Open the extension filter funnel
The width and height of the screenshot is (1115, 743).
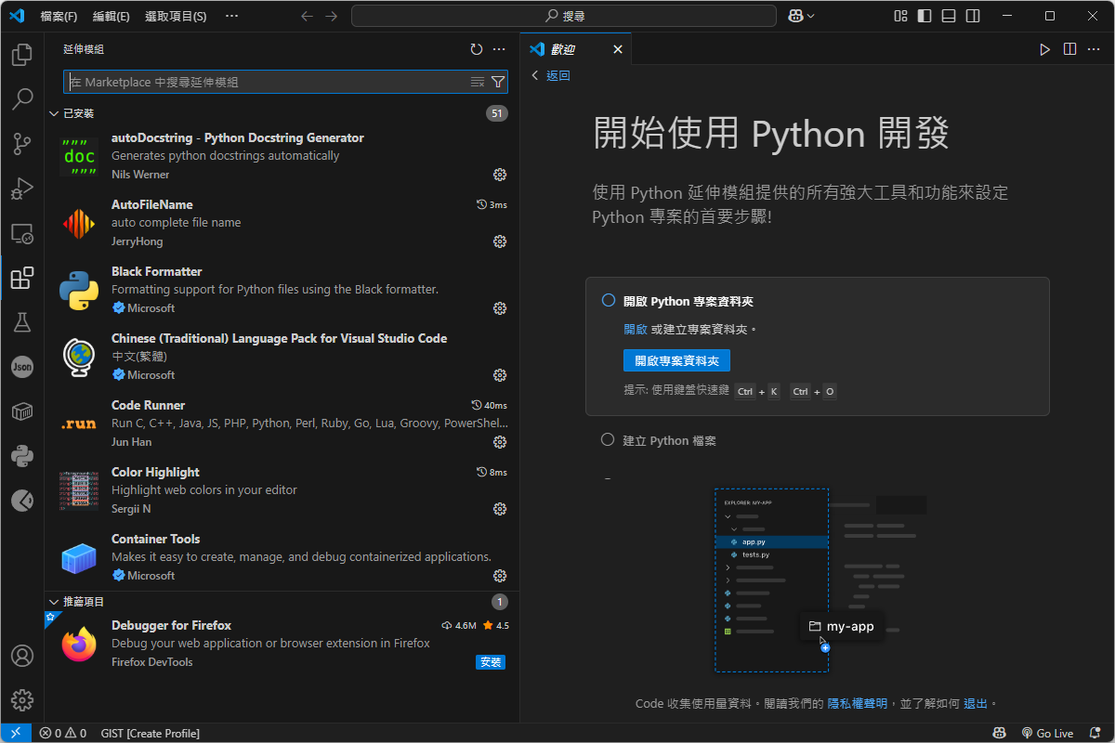(x=497, y=82)
